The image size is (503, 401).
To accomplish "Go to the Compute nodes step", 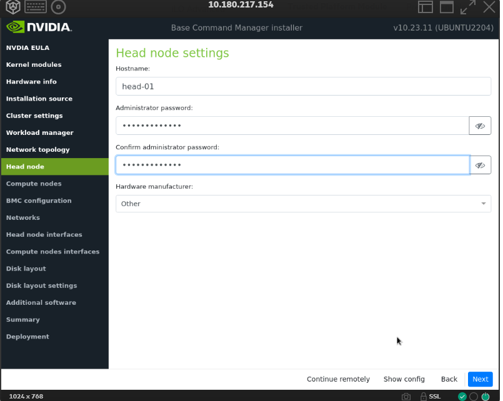I will click(34, 184).
